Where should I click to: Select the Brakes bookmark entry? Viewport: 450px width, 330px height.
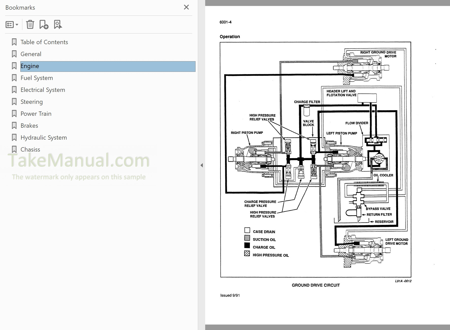click(x=29, y=125)
